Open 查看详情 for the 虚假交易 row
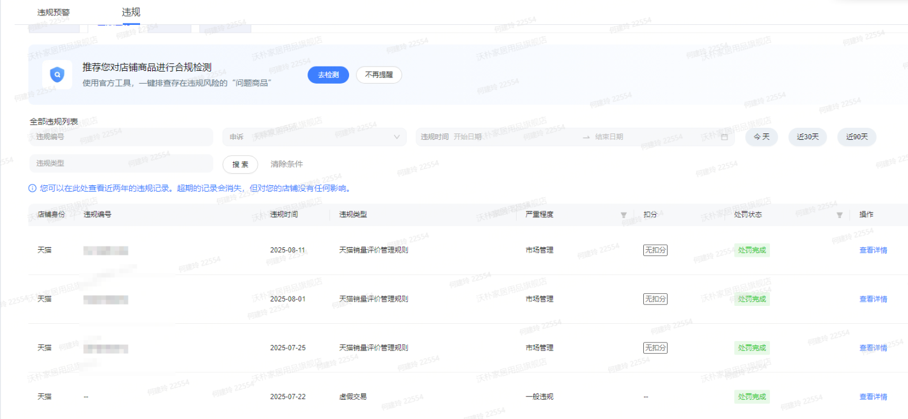 (x=873, y=397)
